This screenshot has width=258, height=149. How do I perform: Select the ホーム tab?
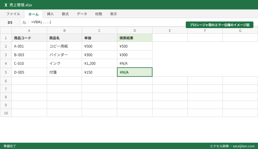(x=34, y=14)
